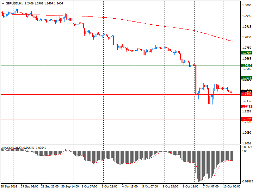Select the 1.2610 green level label
The height and width of the screenshot is (190, 253).
(247, 66)
